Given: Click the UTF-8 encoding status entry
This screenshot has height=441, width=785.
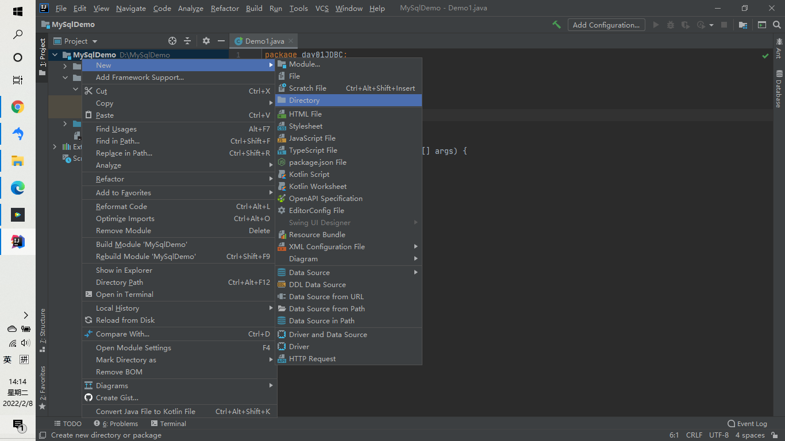Looking at the screenshot, I should click(719, 435).
